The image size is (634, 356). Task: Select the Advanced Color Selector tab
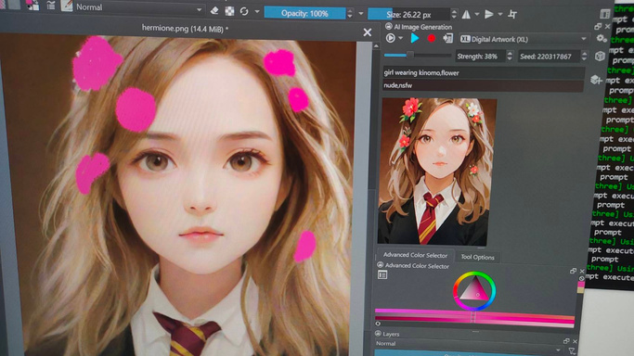tap(415, 255)
